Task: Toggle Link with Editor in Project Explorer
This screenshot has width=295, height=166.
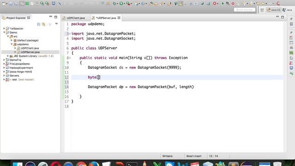Action: [x=44, y=24]
